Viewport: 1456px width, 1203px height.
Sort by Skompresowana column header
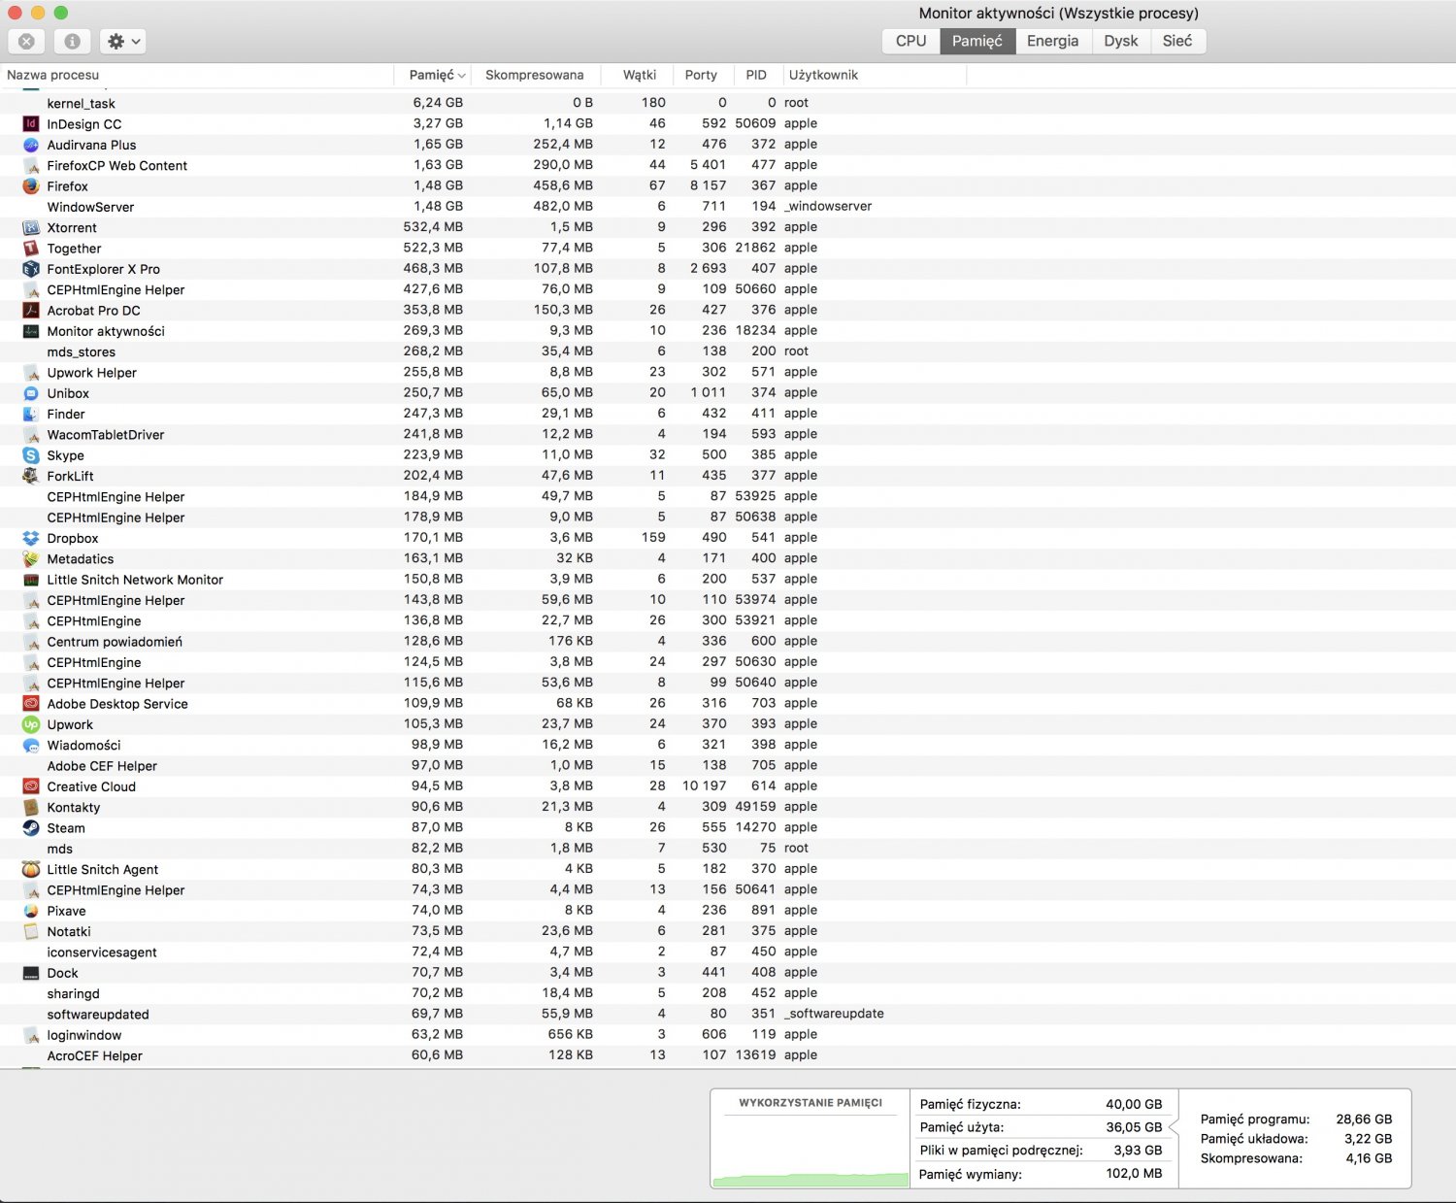click(x=535, y=75)
